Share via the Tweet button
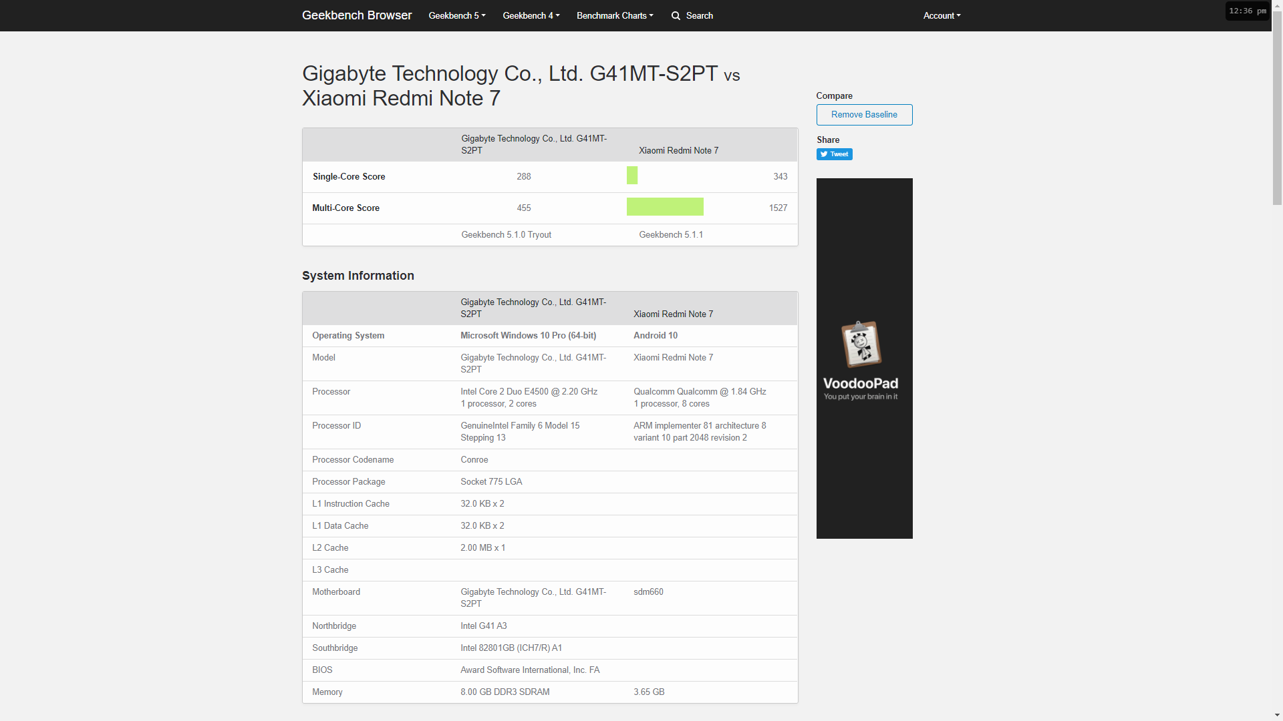This screenshot has width=1283, height=721. click(x=834, y=154)
